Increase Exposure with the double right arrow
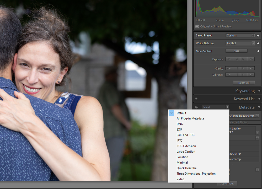This screenshot has height=189, width=262. pos(251,59)
